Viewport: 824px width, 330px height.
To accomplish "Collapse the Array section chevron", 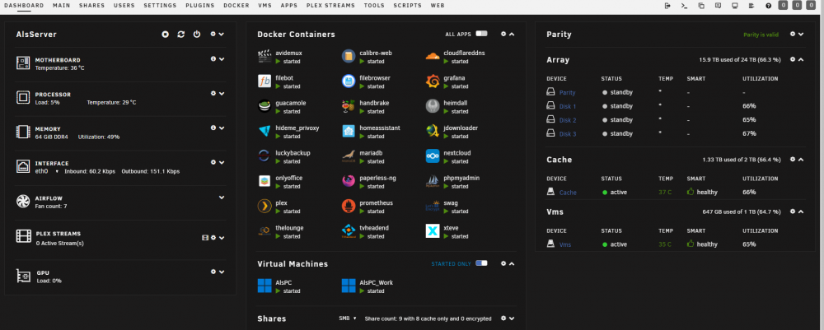I will point(802,60).
